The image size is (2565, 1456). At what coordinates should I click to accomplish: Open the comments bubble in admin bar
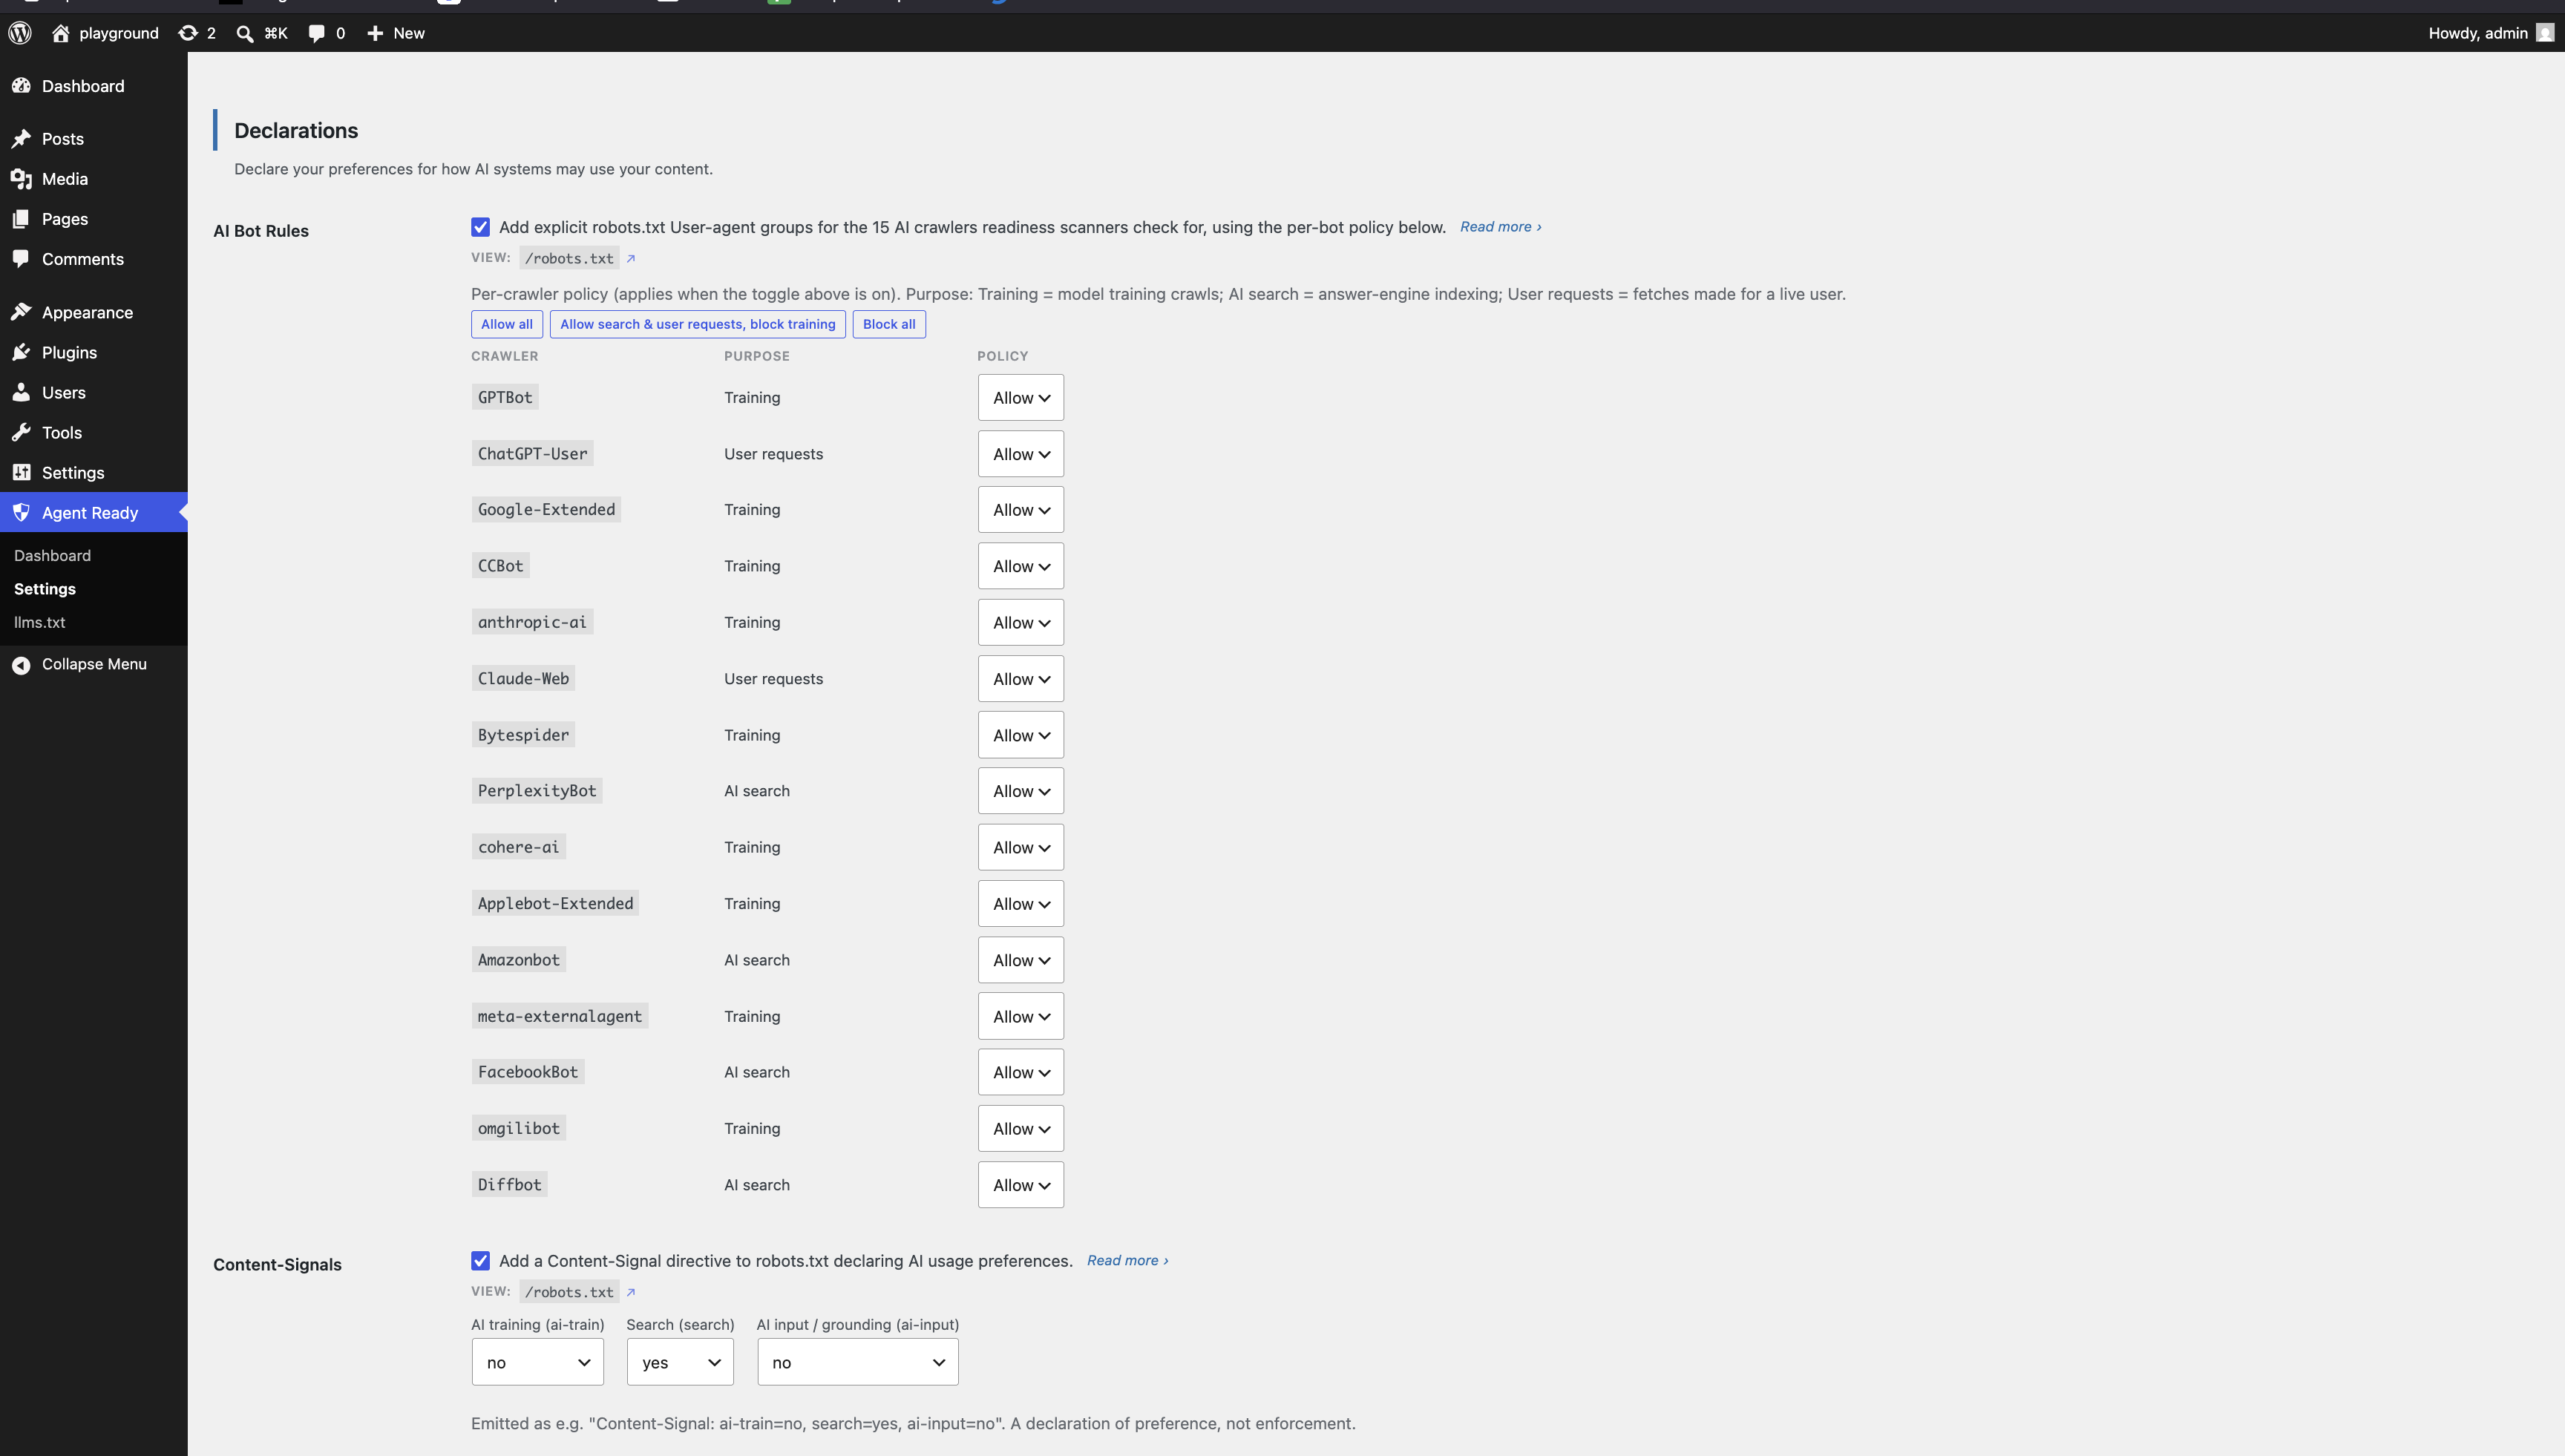(317, 33)
